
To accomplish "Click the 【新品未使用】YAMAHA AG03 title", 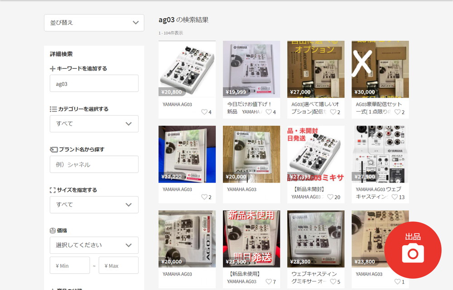I will tap(245, 278).
